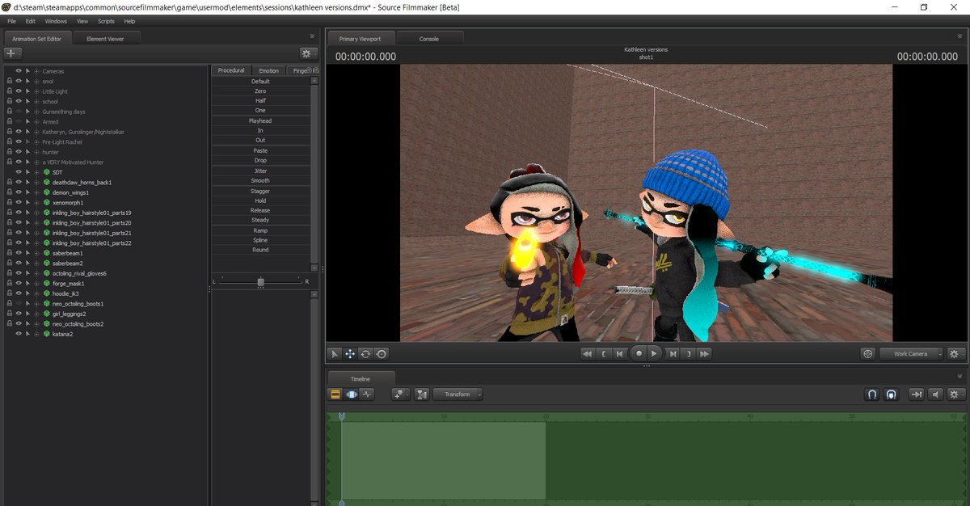Switch to clip editor mode in timeline
The image size is (970, 506).
[335, 394]
